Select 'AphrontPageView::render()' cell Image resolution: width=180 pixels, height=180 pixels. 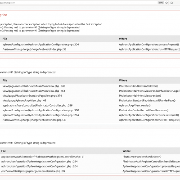coord(135,105)
